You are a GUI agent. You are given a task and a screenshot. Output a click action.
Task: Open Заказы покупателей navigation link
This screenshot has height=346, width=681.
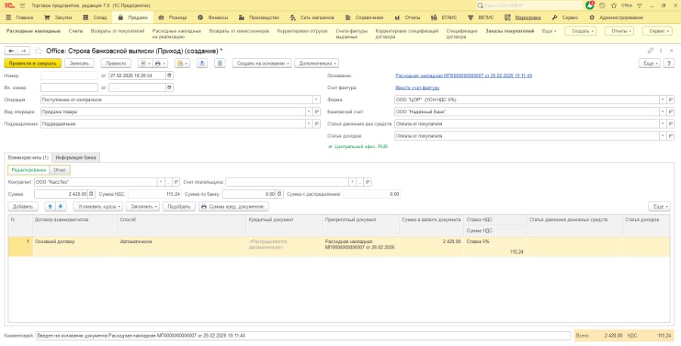(510, 31)
